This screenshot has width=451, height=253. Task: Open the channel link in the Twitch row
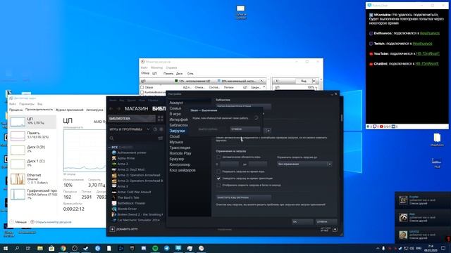[x=422, y=44]
